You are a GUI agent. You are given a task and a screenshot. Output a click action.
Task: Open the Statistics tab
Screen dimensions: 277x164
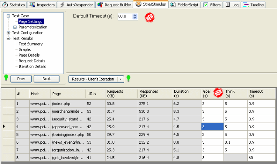pyautogui.click(x=14, y=5)
